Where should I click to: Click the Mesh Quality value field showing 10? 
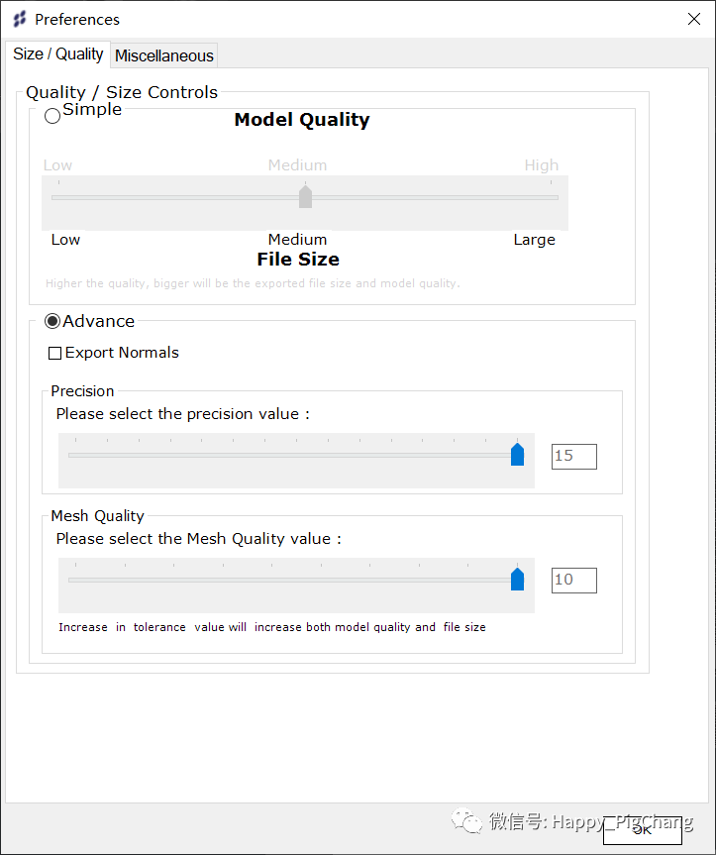click(573, 580)
